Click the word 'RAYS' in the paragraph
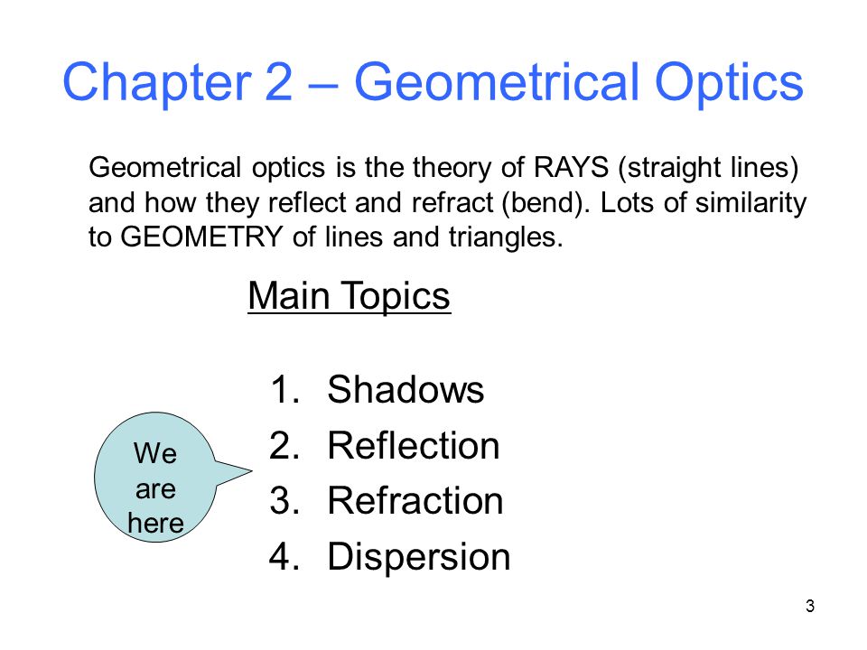This screenshot has height=650, width=867. tap(571, 168)
